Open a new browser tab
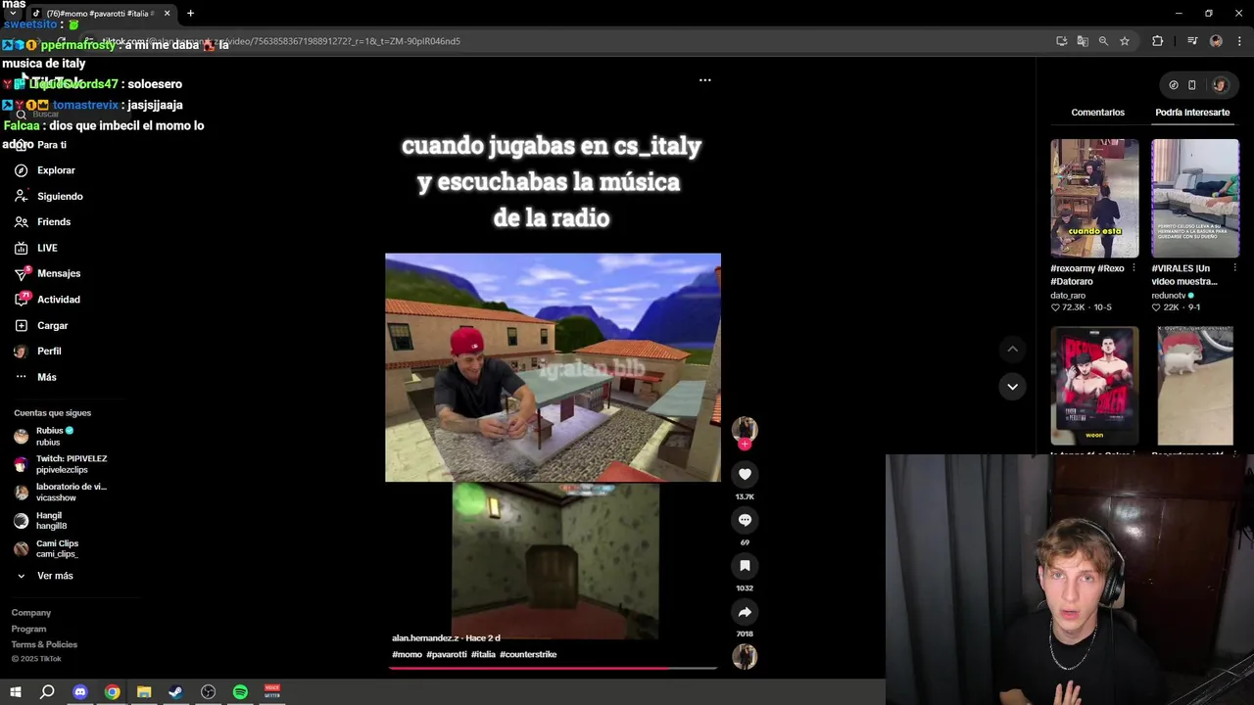Viewport: 1254px width, 705px height. [190, 14]
